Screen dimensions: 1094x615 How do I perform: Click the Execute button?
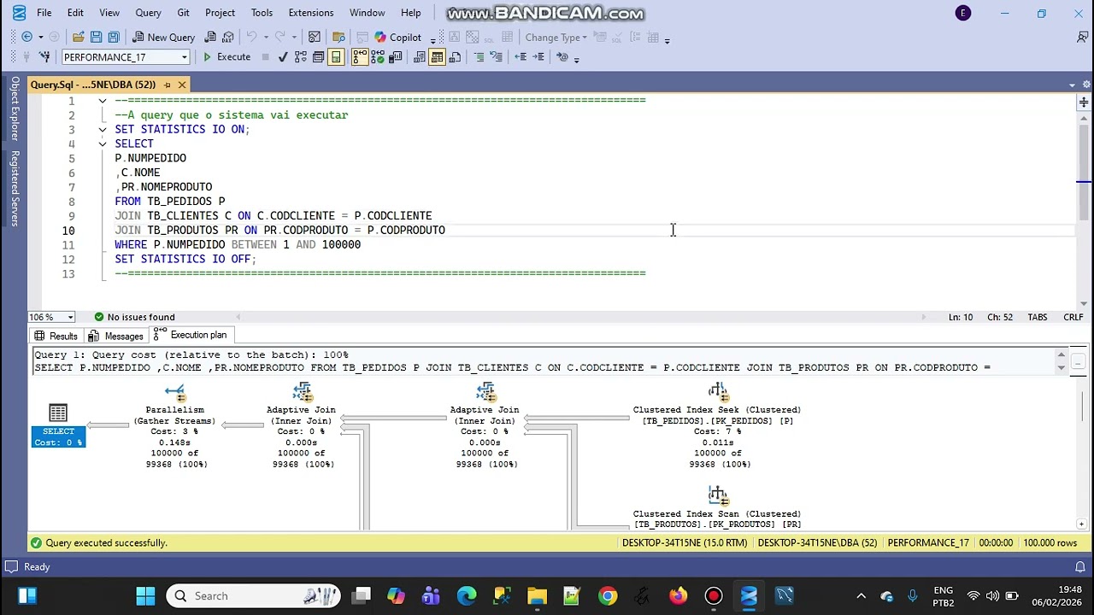tap(226, 57)
